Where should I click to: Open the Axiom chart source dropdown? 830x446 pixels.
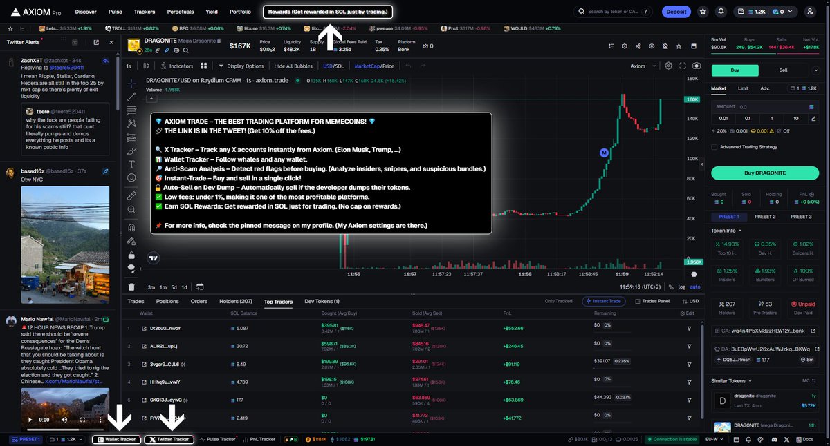point(641,66)
